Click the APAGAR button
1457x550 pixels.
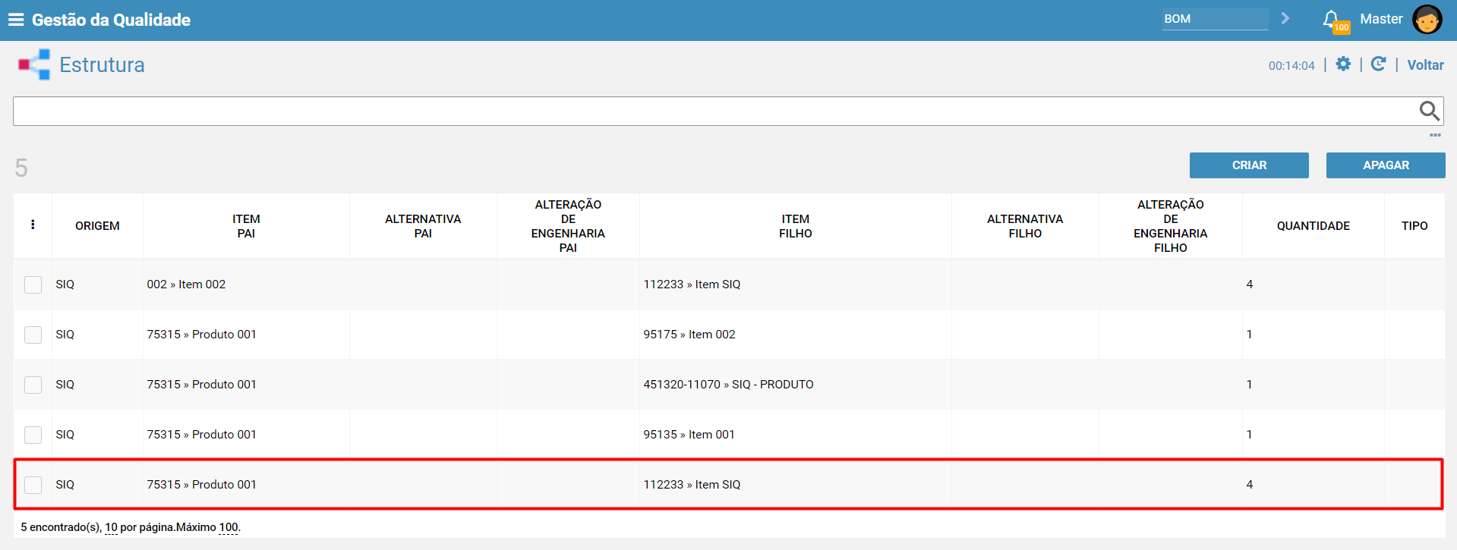coord(1386,165)
